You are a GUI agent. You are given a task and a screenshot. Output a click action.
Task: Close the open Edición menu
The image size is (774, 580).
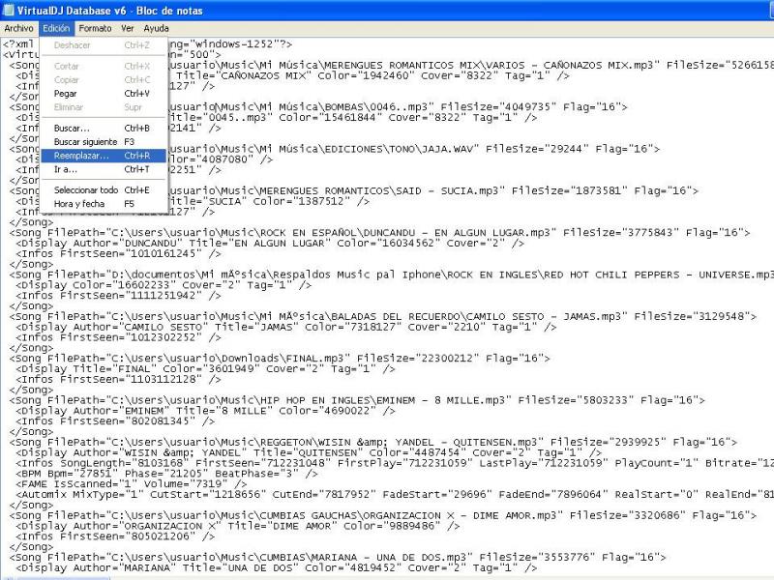(x=56, y=29)
